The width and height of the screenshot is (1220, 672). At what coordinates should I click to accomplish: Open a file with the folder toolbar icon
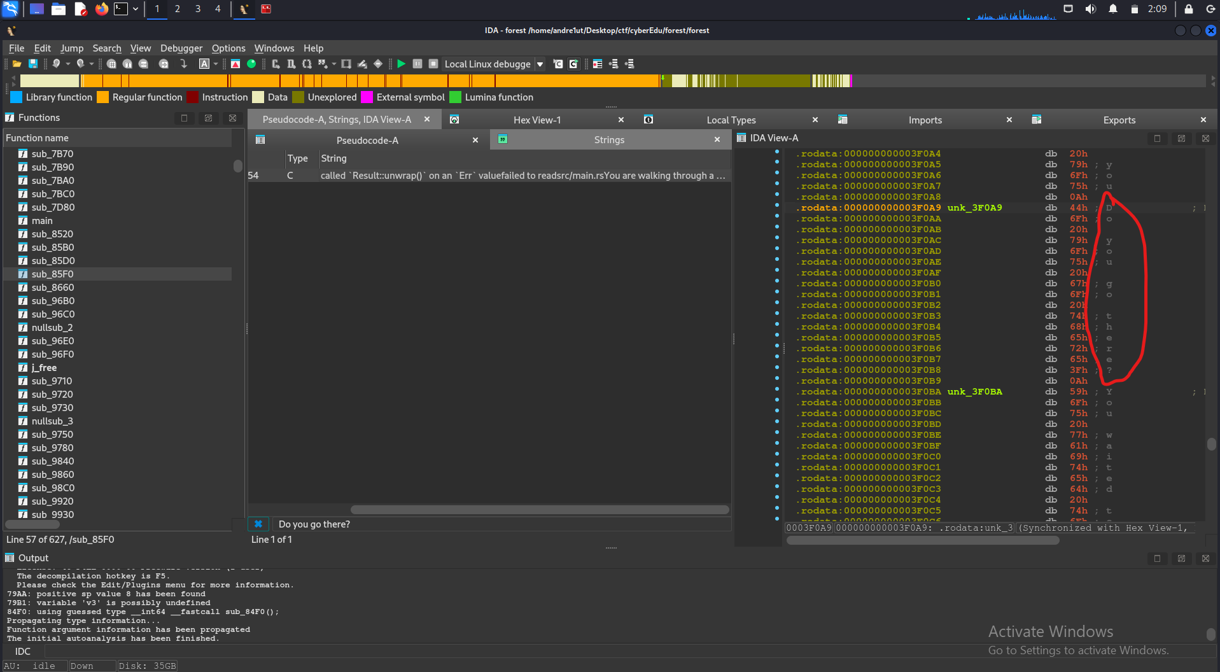point(17,64)
